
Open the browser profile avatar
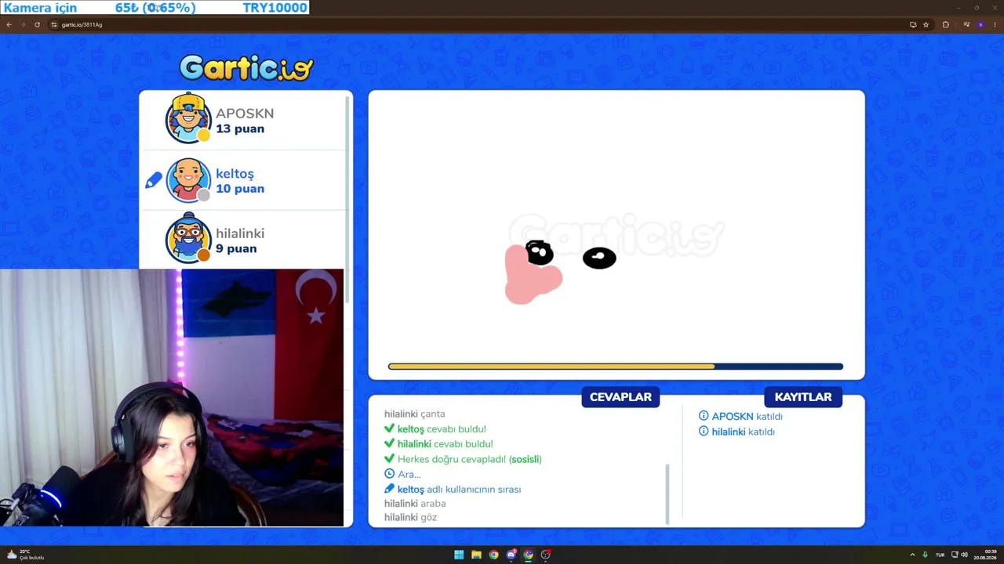tap(980, 24)
